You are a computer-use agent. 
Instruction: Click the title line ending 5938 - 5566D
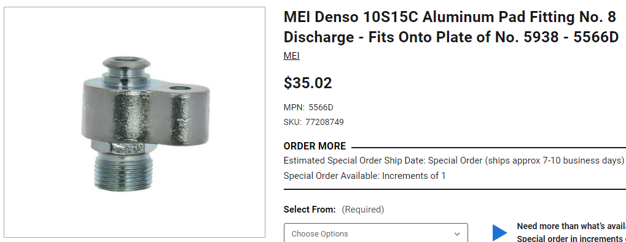tap(451, 37)
